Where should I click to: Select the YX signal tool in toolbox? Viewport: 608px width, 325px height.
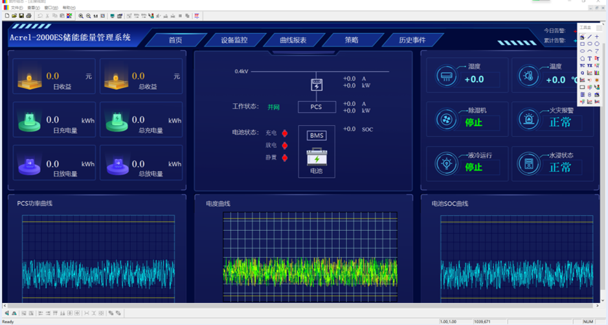coord(589,66)
